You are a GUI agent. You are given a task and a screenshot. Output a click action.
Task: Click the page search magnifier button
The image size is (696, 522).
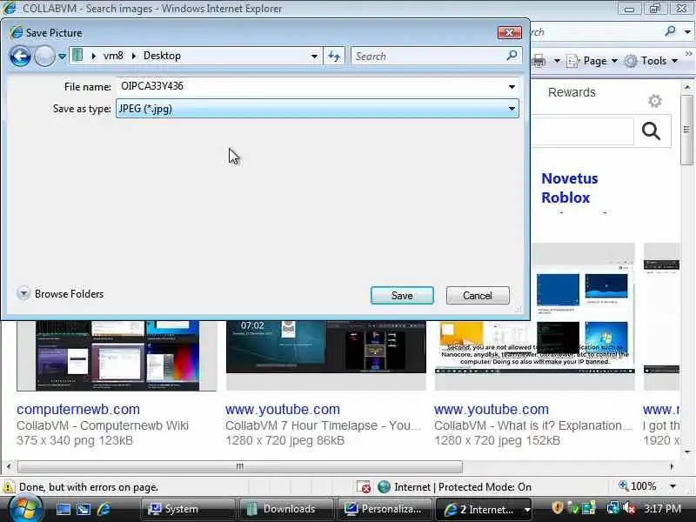651,131
